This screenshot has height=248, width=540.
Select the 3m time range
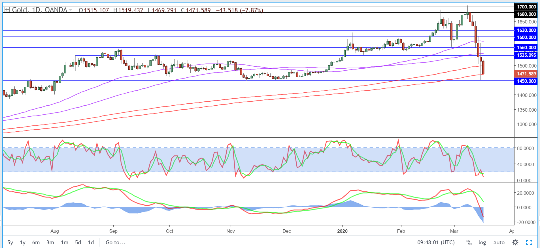click(x=50, y=242)
